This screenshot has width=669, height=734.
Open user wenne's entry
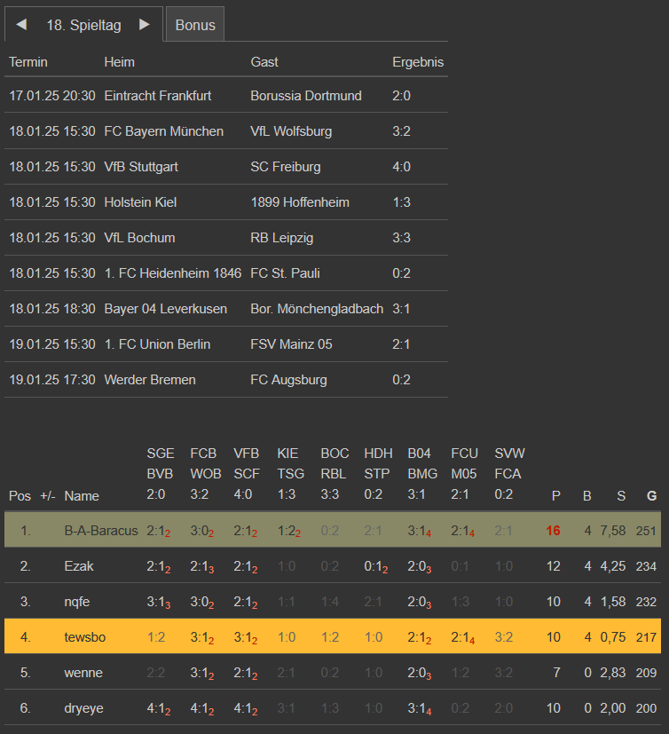pyautogui.click(x=82, y=673)
